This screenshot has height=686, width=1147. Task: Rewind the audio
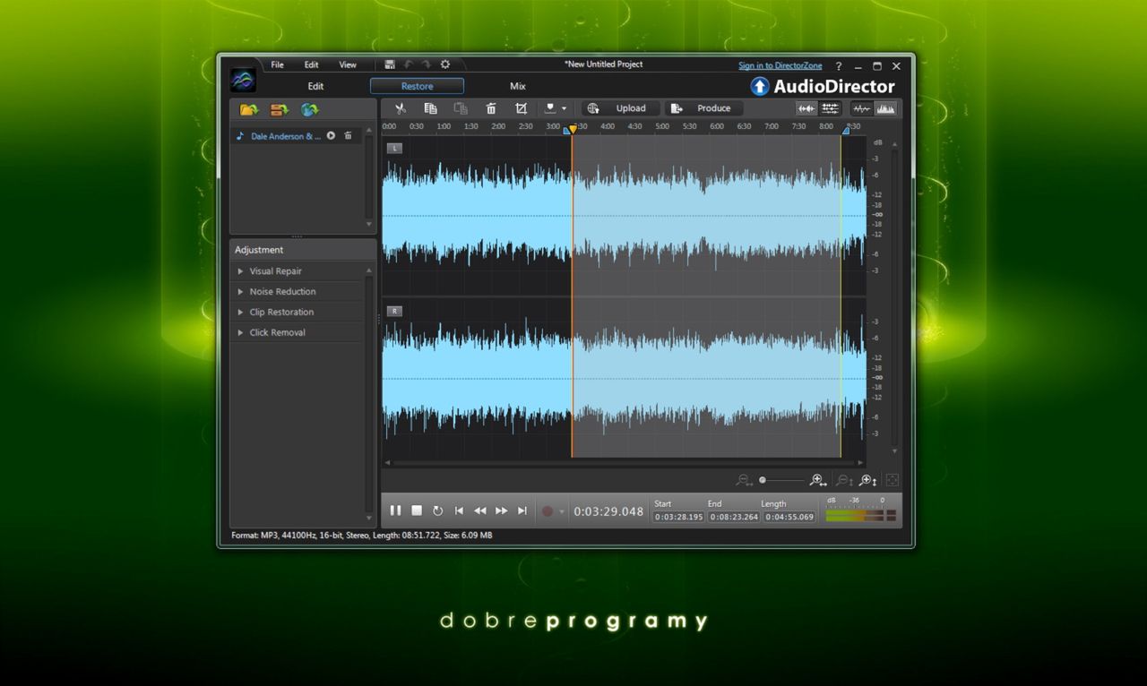pos(480,510)
